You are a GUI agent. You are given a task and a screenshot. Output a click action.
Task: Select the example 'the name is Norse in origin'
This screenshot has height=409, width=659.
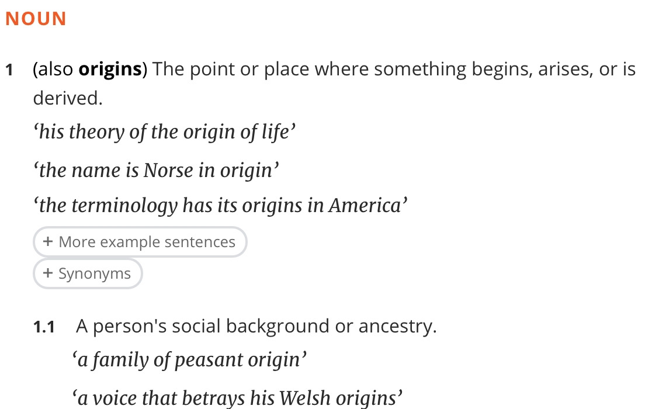point(154,169)
